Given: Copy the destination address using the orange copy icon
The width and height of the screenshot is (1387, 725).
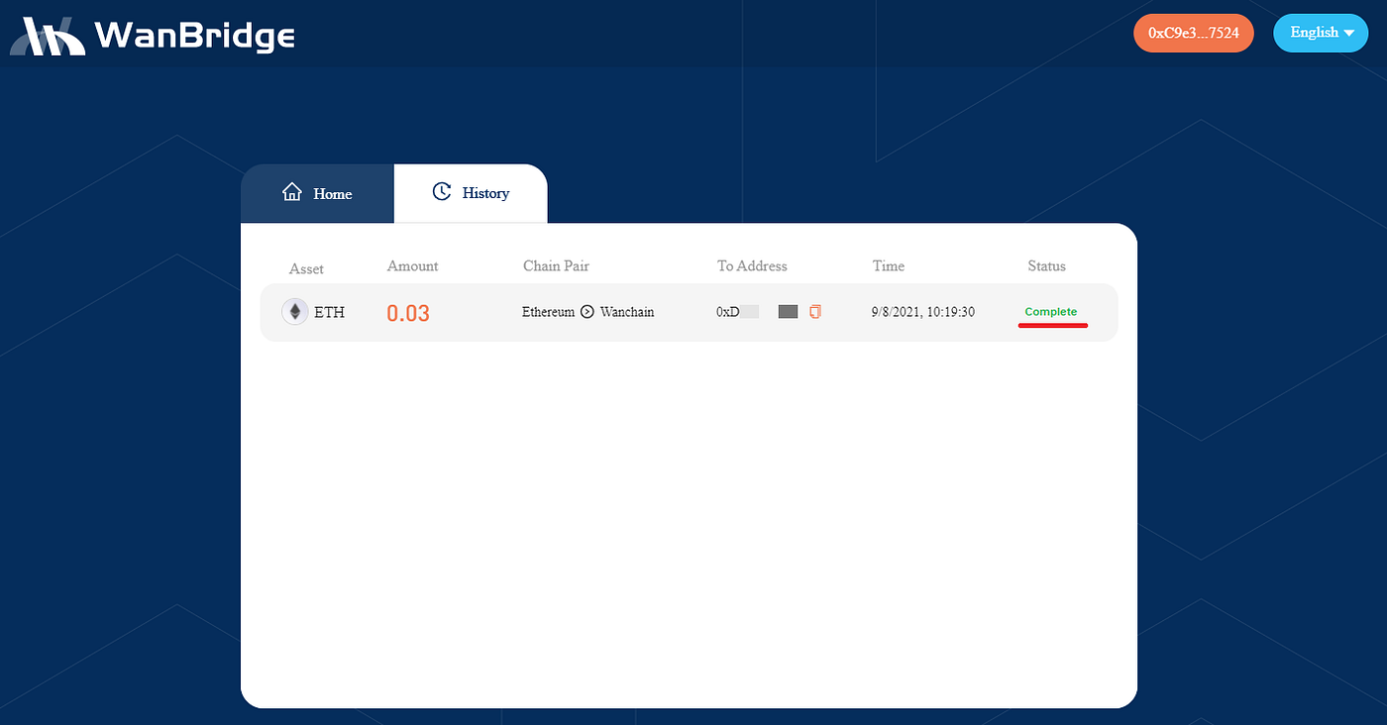Looking at the screenshot, I should click(x=815, y=312).
